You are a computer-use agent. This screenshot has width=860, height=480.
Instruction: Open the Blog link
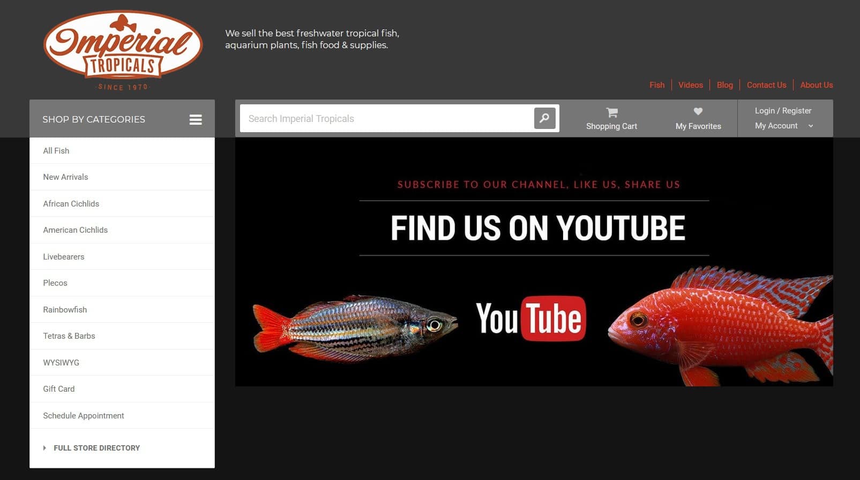[724, 85]
